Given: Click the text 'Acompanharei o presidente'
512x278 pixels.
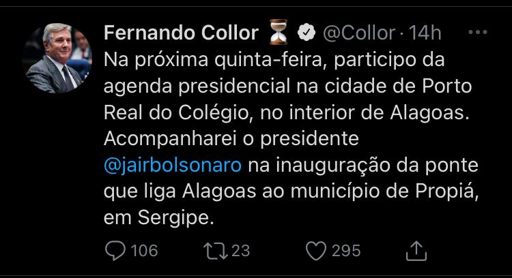Looking at the screenshot, I should (231, 139).
